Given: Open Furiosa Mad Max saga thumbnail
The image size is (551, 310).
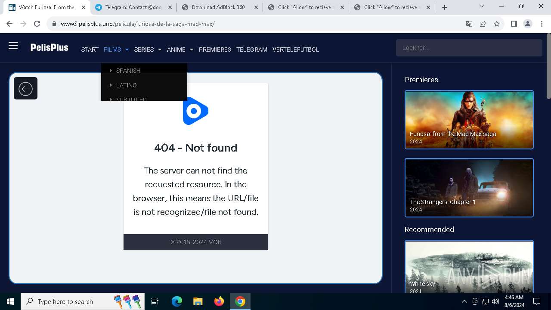Looking at the screenshot, I should pyautogui.click(x=469, y=120).
